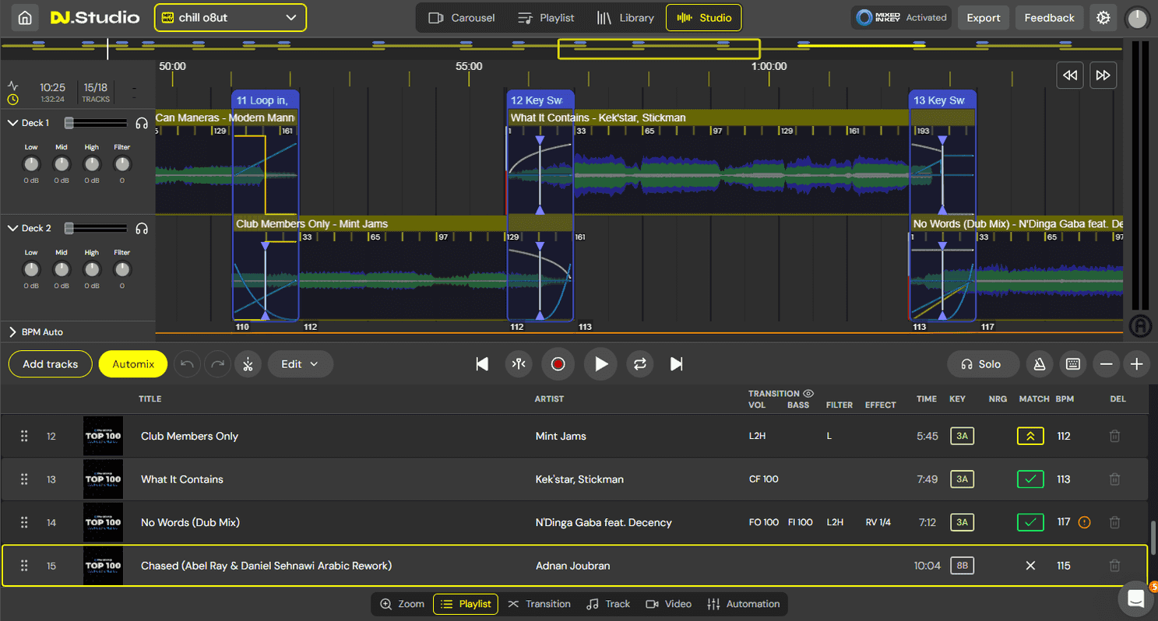The width and height of the screenshot is (1158, 621).
Task: Open the keyboard shortcuts icon
Action: pyautogui.click(x=1072, y=364)
